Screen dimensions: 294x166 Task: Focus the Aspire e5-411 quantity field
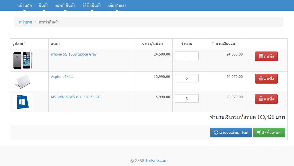click(x=187, y=78)
